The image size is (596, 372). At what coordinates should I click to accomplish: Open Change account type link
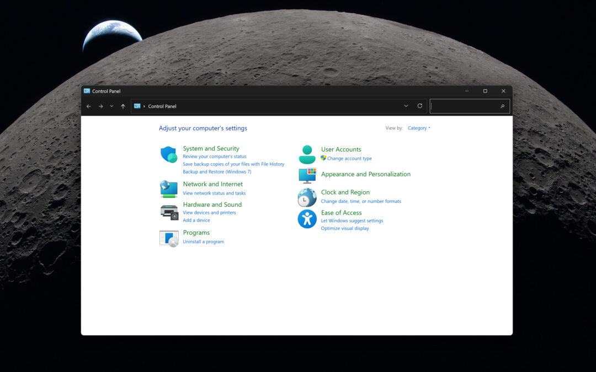pyautogui.click(x=349, y=159)
